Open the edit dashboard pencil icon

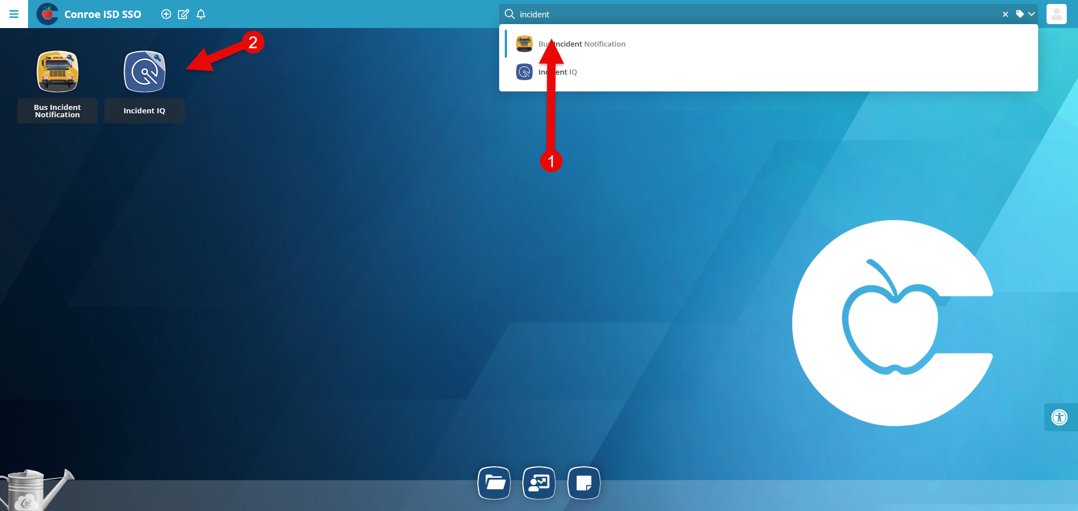click(x=184, y=14)
